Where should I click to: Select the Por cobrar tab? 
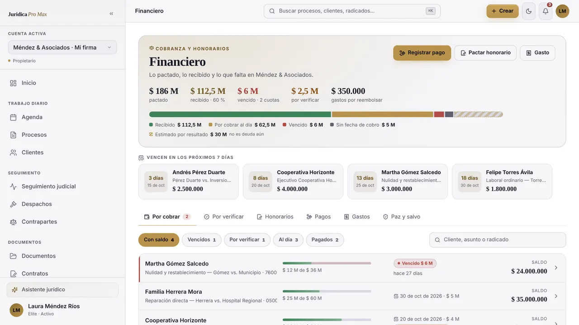point(167,217)
